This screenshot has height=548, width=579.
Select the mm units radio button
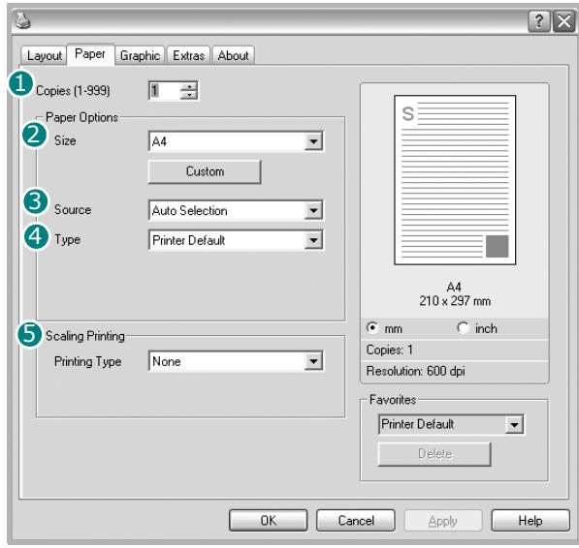click(372, 327)
